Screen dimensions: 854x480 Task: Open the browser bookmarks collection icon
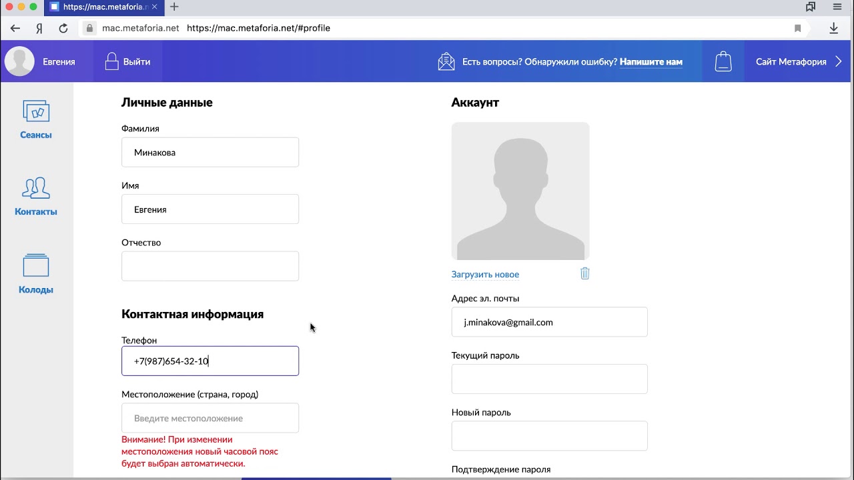click(x=811, y=7)
